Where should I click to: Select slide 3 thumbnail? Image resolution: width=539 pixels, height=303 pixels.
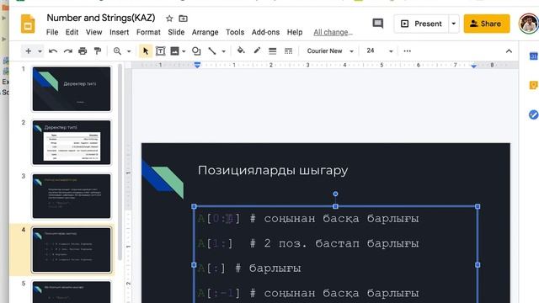[72, 196]
